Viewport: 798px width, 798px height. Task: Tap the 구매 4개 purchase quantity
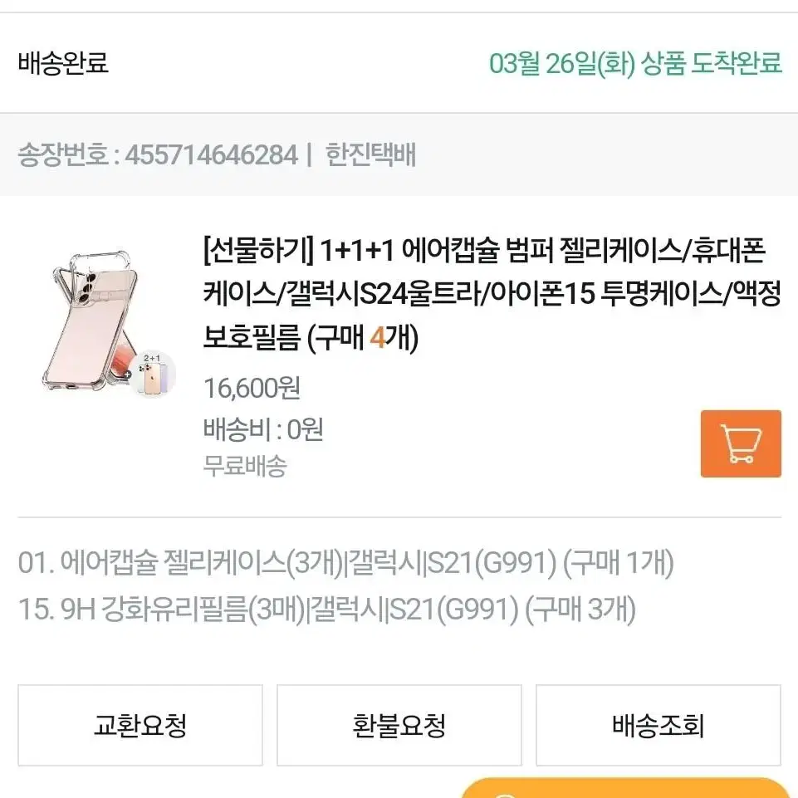[363, 337]
